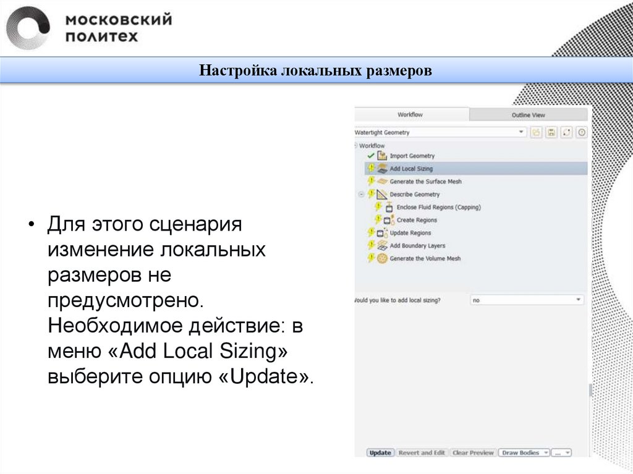633x474 pixels.
Task: Click the Clear Preview button
Action: (x=473, y=452)
